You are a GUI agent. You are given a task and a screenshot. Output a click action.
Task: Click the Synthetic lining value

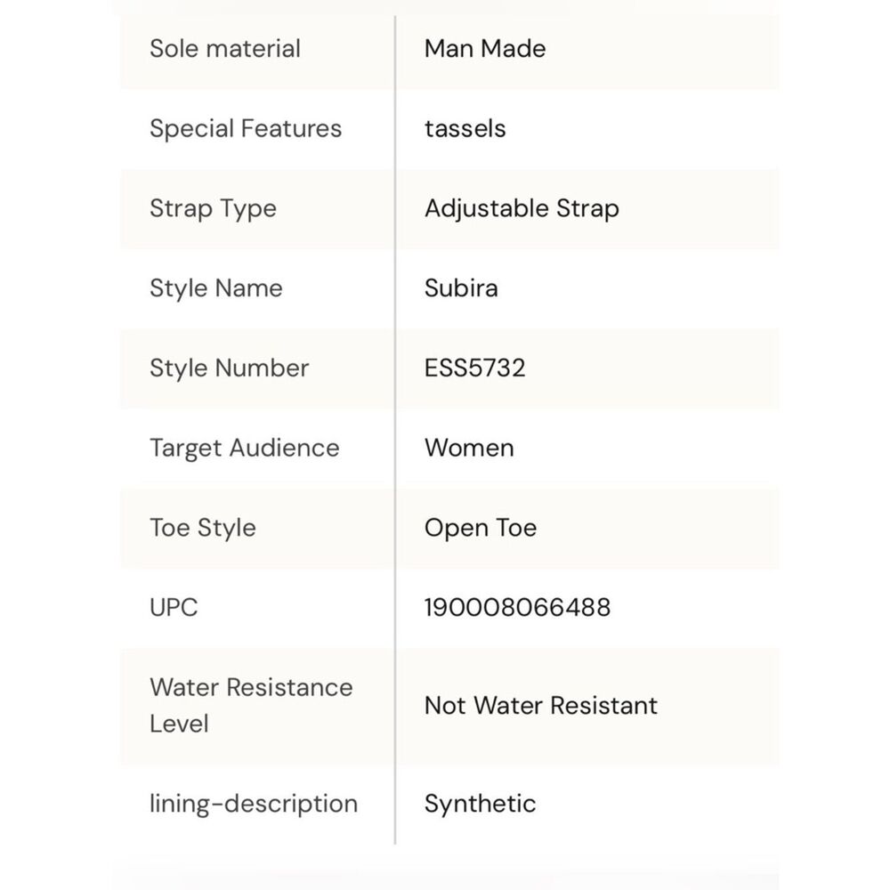pos(480,805)
